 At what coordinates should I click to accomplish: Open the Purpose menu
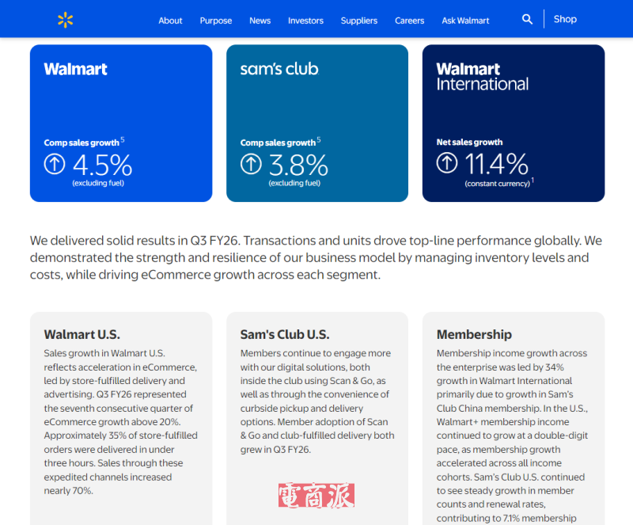[216, 21]
